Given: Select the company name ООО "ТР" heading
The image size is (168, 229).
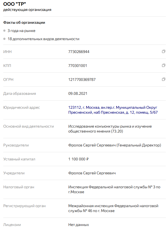Looking at the screenshot, I should [13, 4].
